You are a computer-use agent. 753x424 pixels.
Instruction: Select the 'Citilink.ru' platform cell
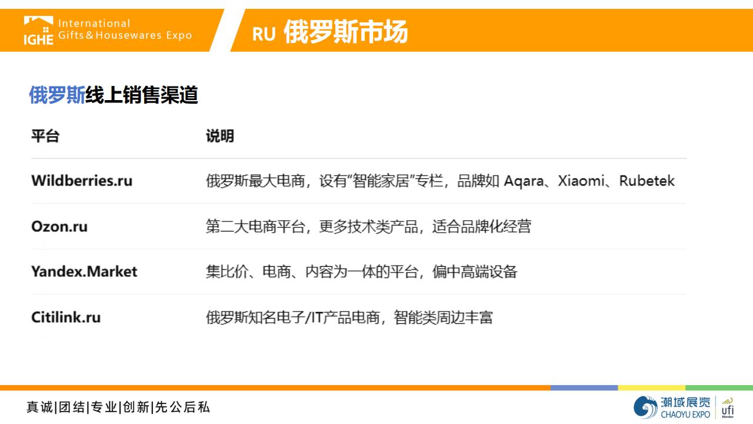click(66, 317)
